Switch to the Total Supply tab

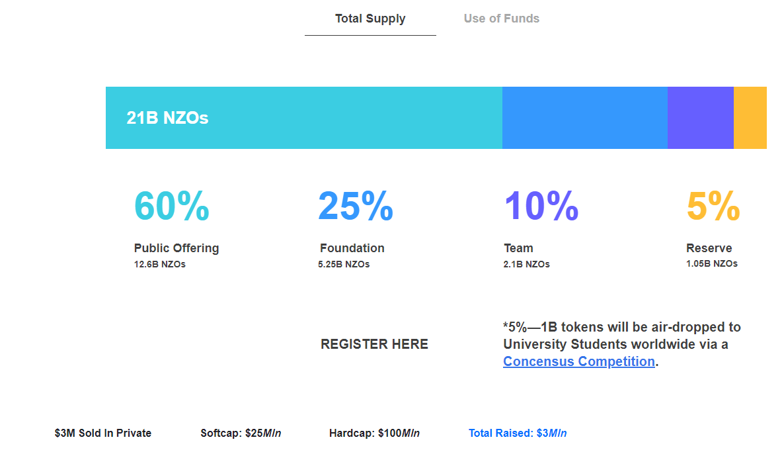[x=370, y=19]
